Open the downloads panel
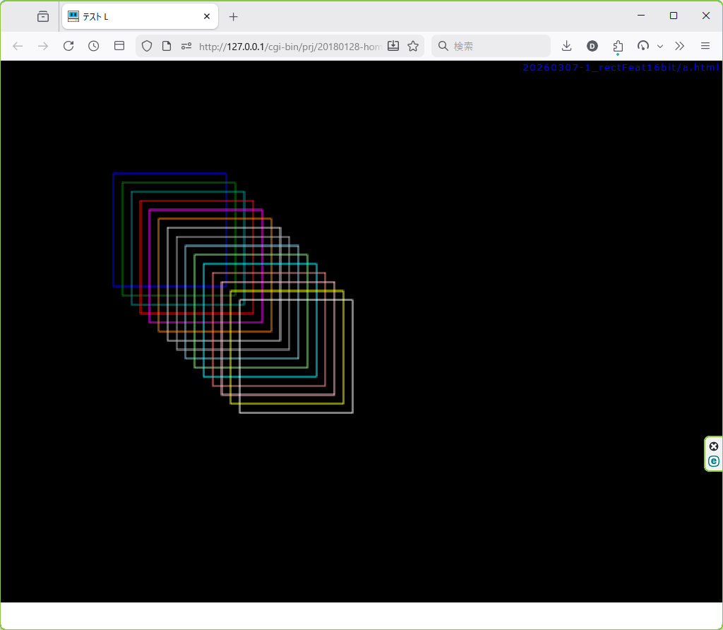Image resolution: width=723 pixels, height=630 pixels. point(566,46)
